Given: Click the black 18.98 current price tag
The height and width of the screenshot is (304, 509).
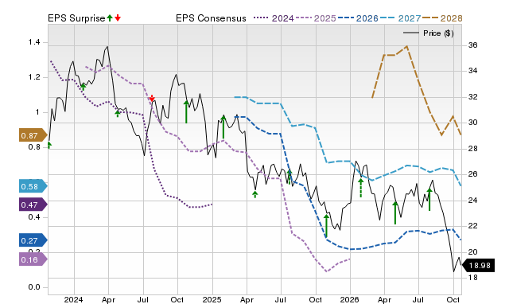Looking at the screenshot, I should tap(478, 265).
